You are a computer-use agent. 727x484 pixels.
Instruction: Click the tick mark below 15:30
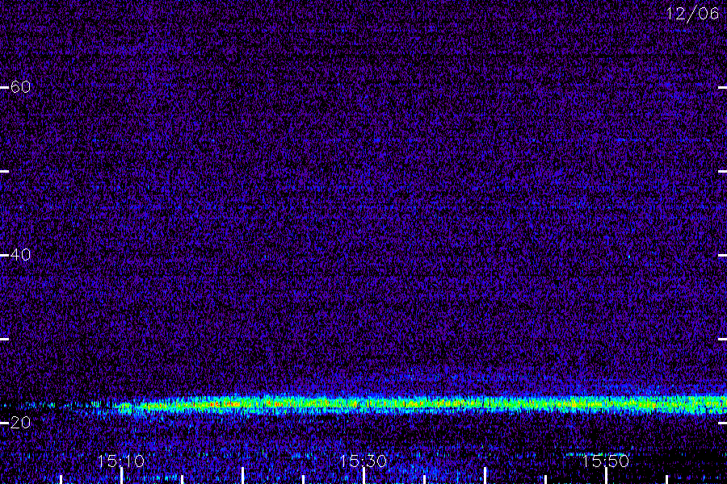point(364,476)
